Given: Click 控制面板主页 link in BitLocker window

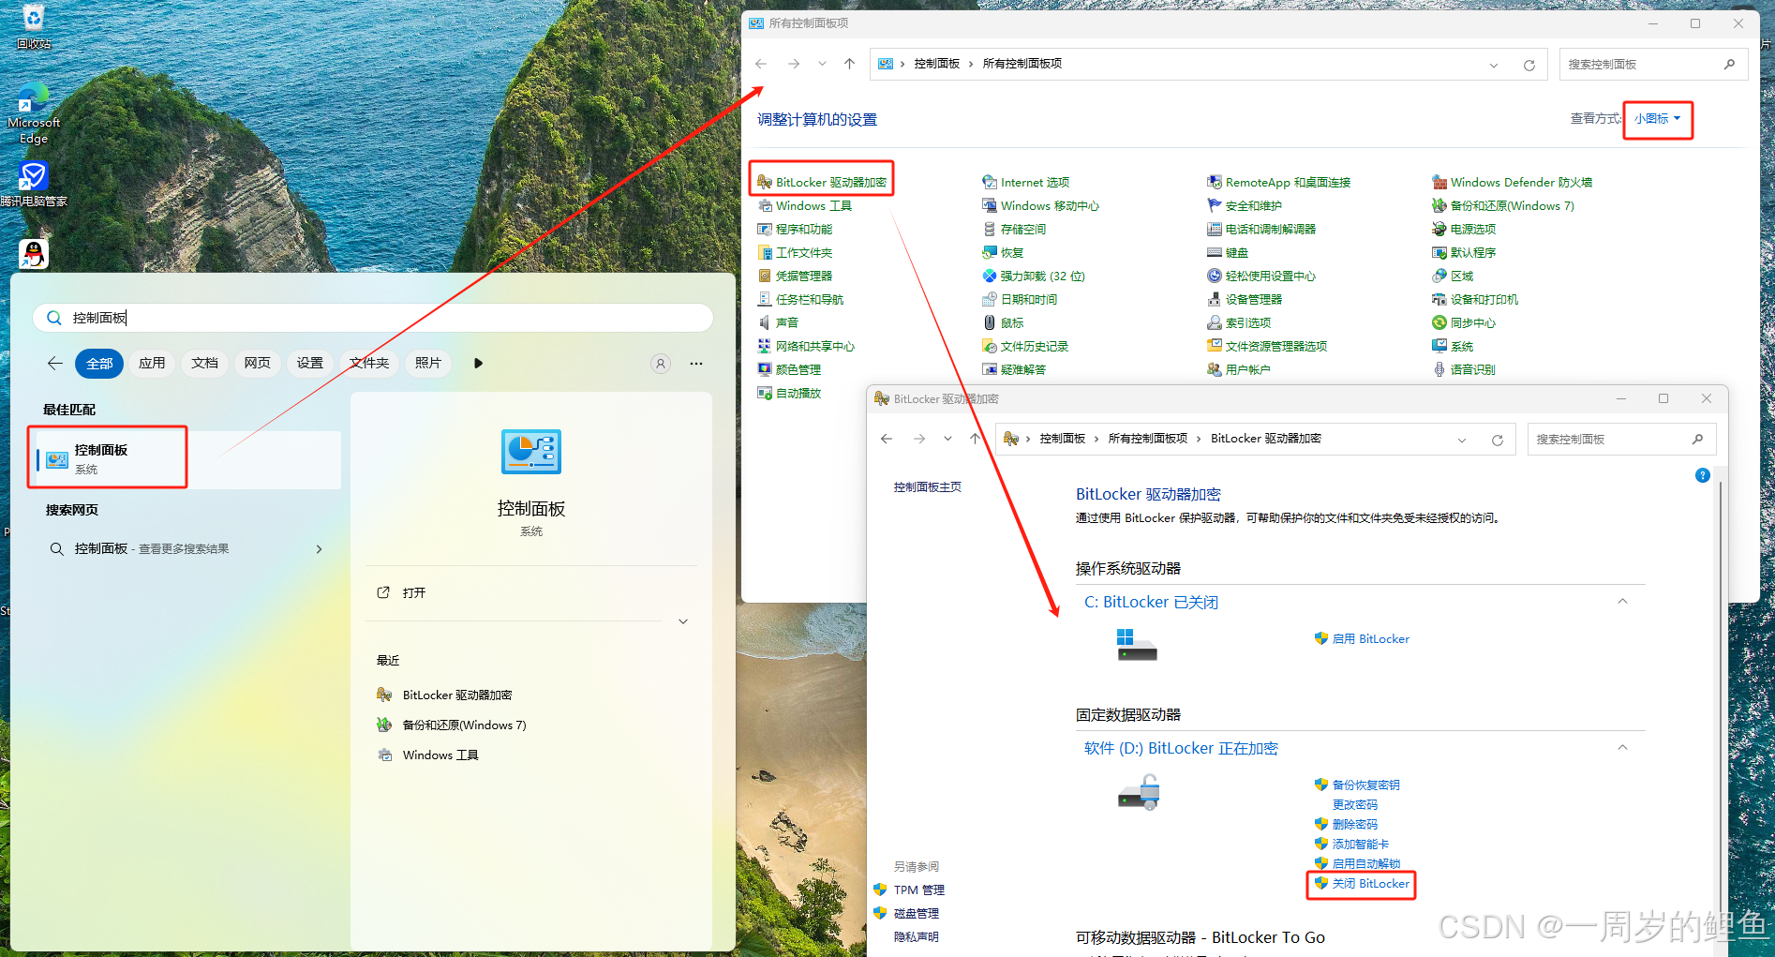Looking at the screenshot, I should click(928, 487).
